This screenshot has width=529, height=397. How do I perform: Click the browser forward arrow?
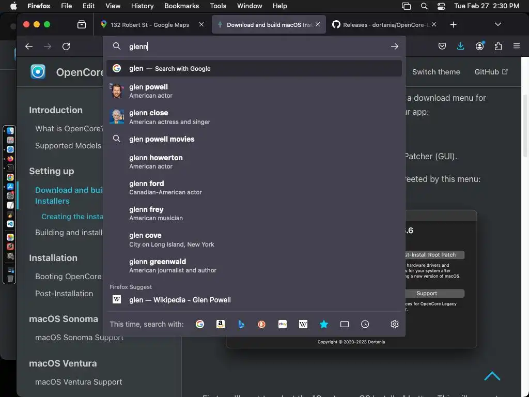click(48, 46)
